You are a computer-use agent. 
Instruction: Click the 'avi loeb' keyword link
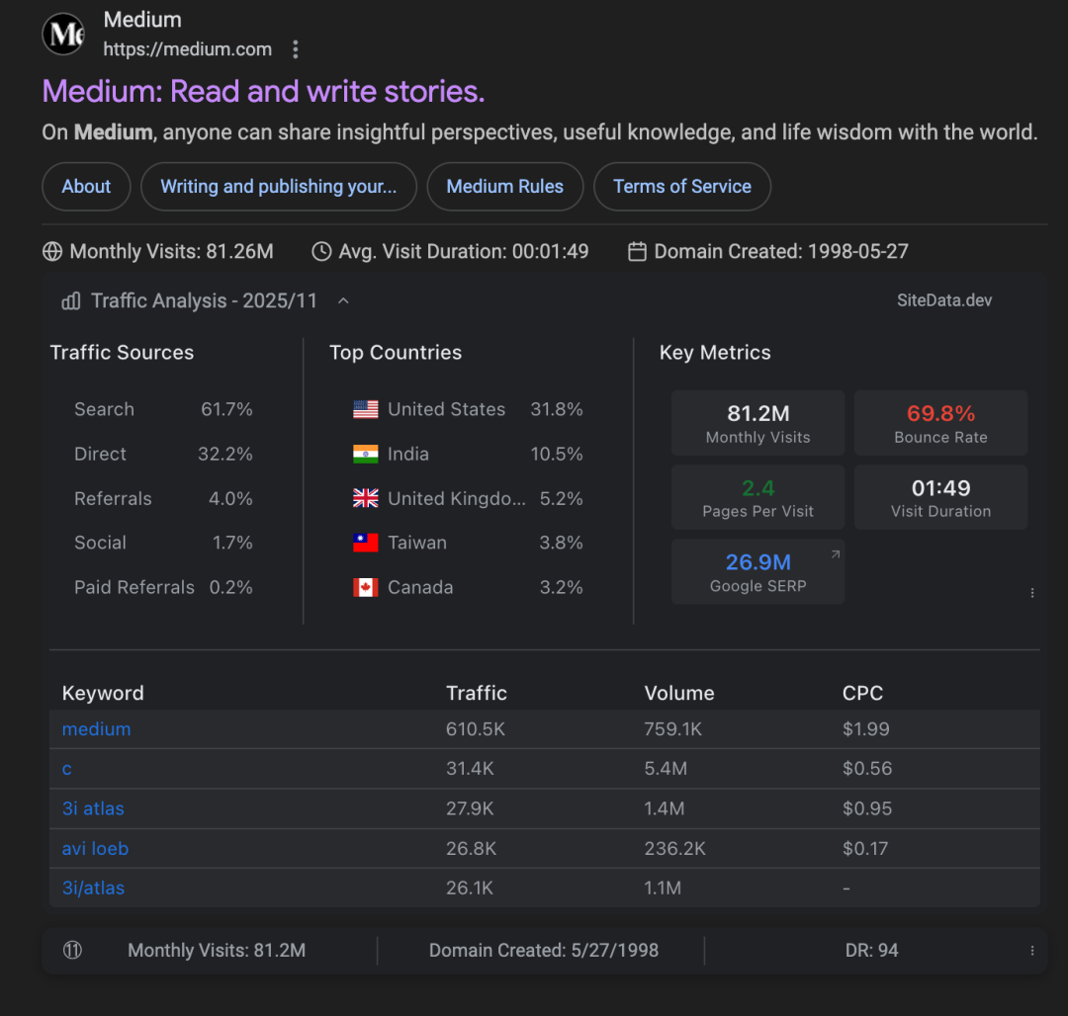tap(95, 849)
